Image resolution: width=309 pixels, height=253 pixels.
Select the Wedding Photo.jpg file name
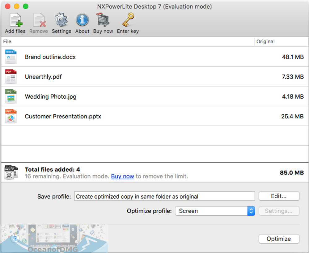(51, 96)
